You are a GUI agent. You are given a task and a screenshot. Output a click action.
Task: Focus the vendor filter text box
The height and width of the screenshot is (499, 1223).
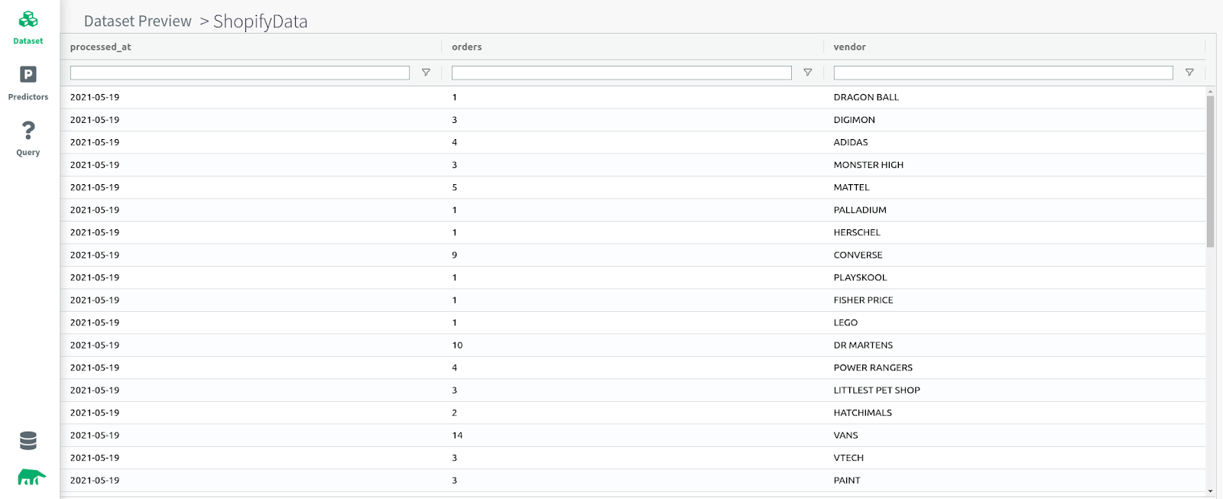[1003, 73]
